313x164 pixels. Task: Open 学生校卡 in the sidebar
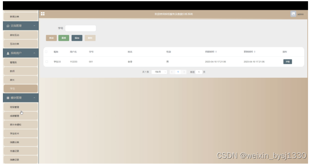(x=21, y=133)
